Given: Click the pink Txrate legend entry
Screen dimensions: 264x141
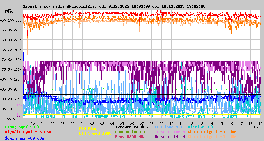Looking at the screenshot, I should click(170, 132).
